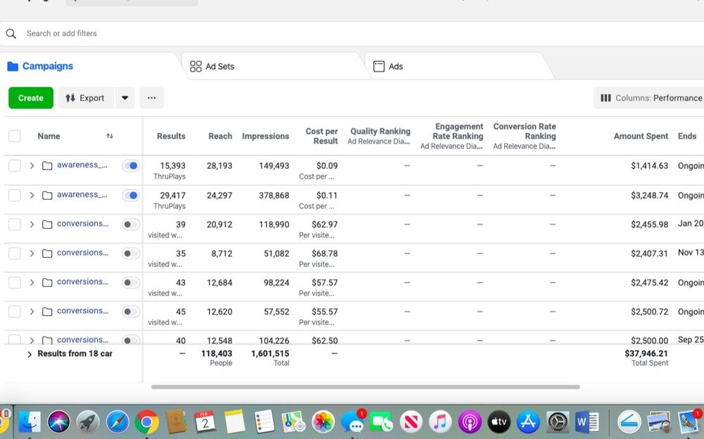Screen dimensions: 704x439
Task: Click the horizontal scrollbar below the table
Action: point(365,386)
